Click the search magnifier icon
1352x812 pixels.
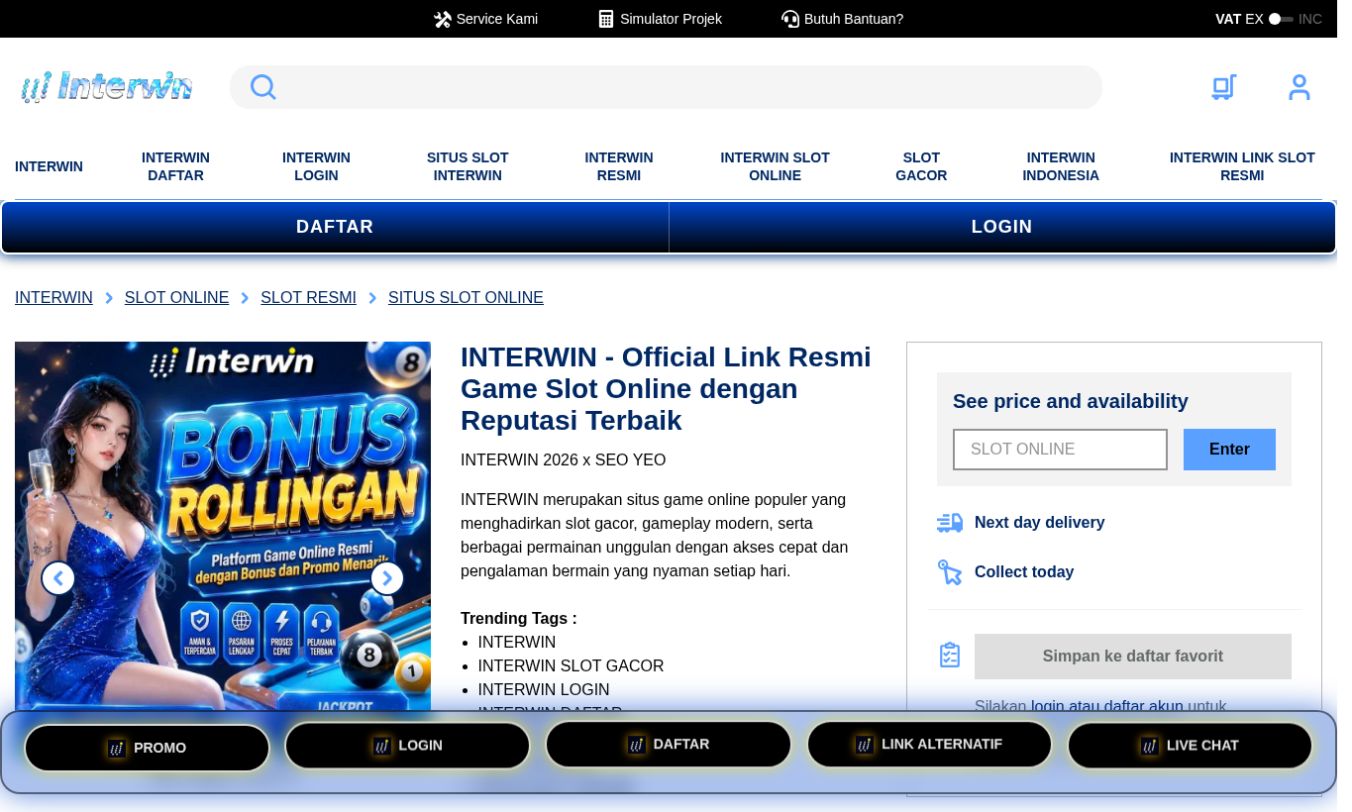click(262, 87)
